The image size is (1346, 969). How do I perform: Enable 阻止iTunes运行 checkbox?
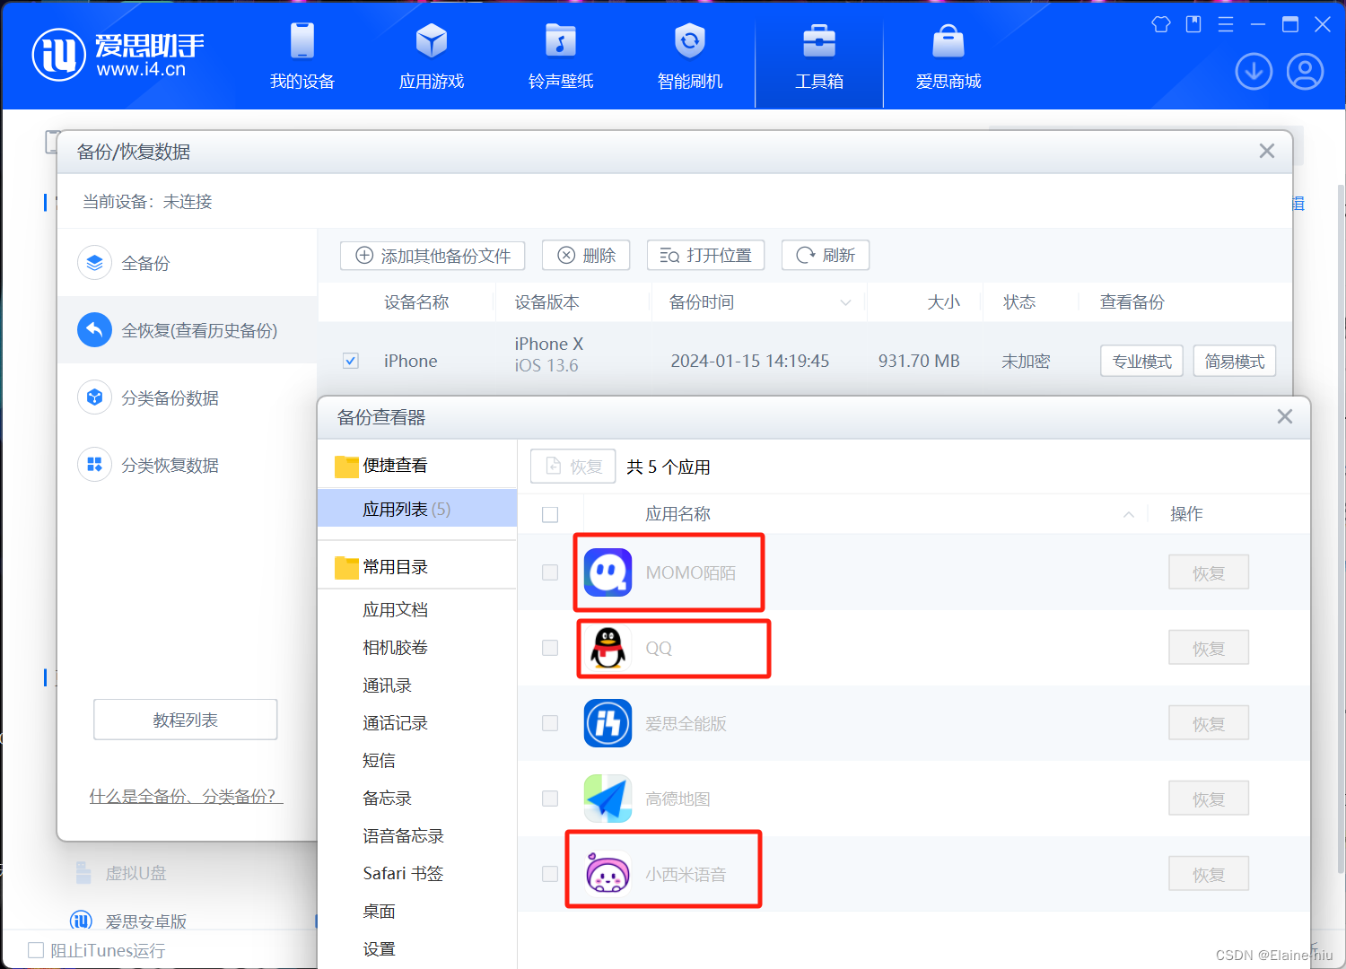click(36, 950)
